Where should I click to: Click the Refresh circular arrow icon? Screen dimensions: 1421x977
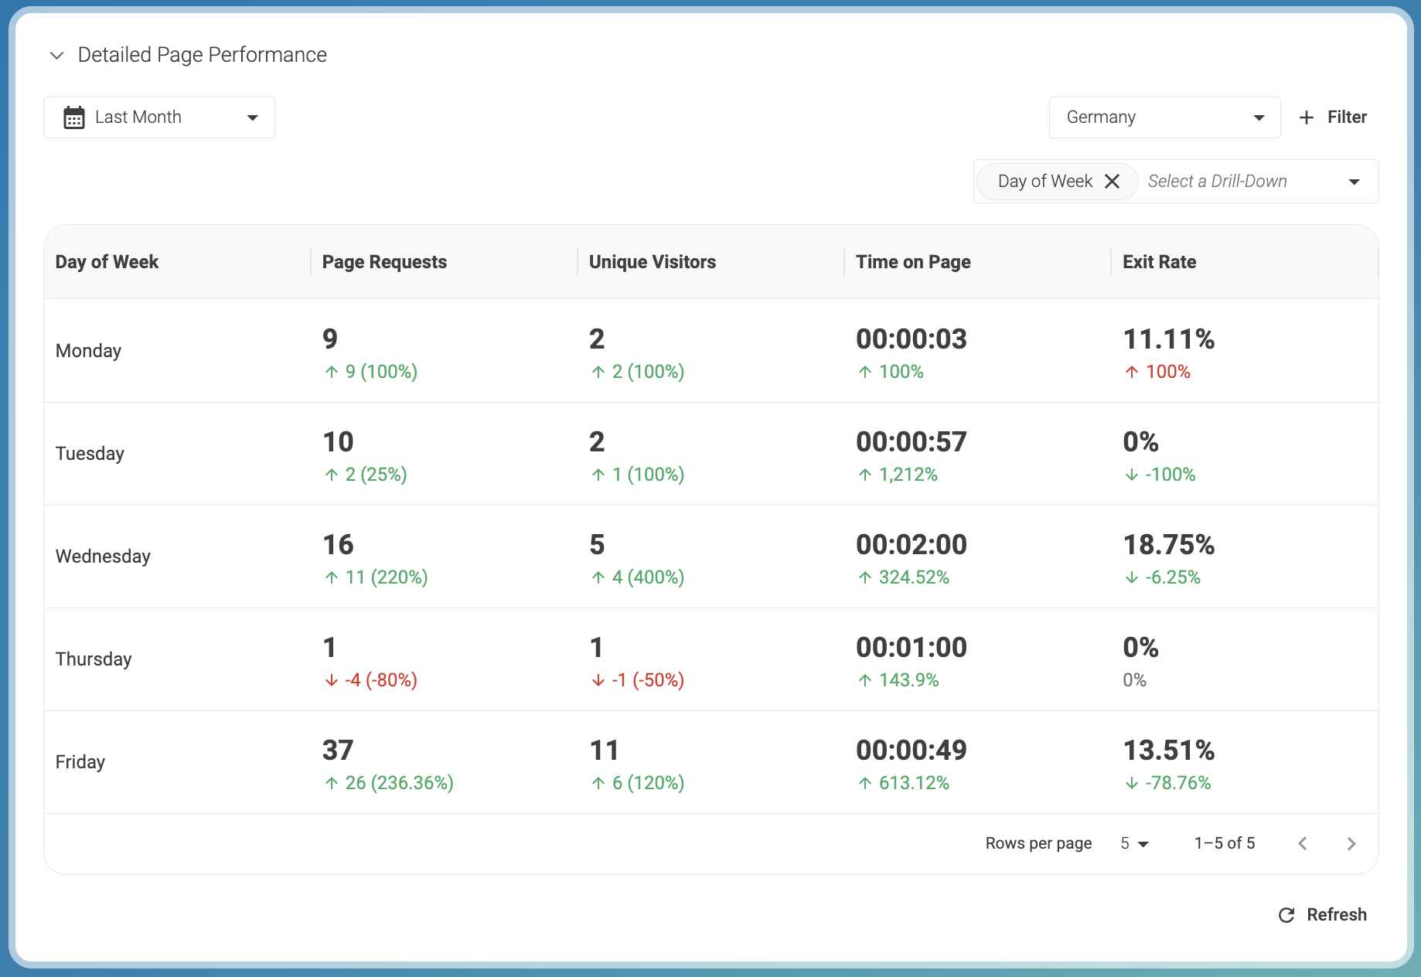click(x=1286, y=915)
